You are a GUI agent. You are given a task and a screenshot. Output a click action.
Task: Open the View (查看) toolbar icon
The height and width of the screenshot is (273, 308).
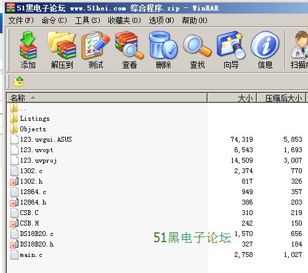[129, 45]
